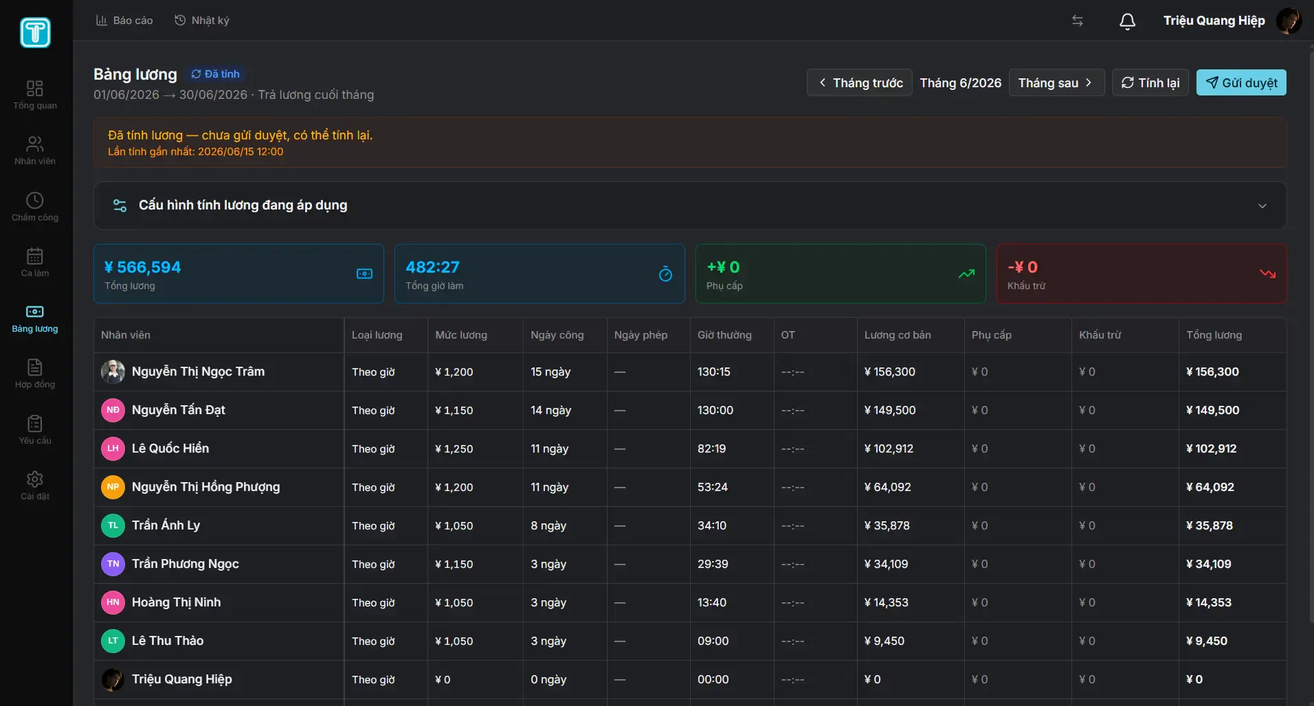The height and width of the screenshot is (706, 1314).
Task: Open Triệu Quang Hiệp profile avatar in header
Action: (x=1289, y=21)
